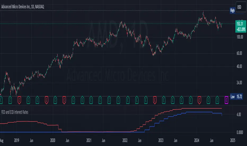This screenshot has height=146, width=247.
Task: Click the 2022 label on the time axis
Action: click(125, 140)
